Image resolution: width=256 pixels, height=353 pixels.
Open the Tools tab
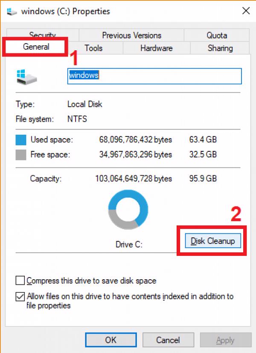pos(93,48)
